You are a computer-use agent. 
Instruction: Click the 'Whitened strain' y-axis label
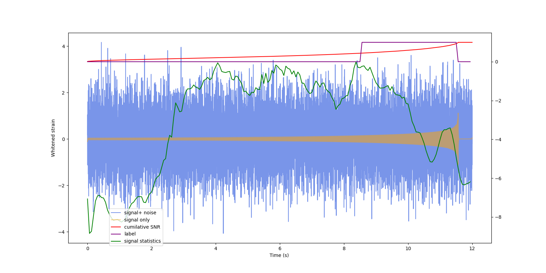coord(53,138)
